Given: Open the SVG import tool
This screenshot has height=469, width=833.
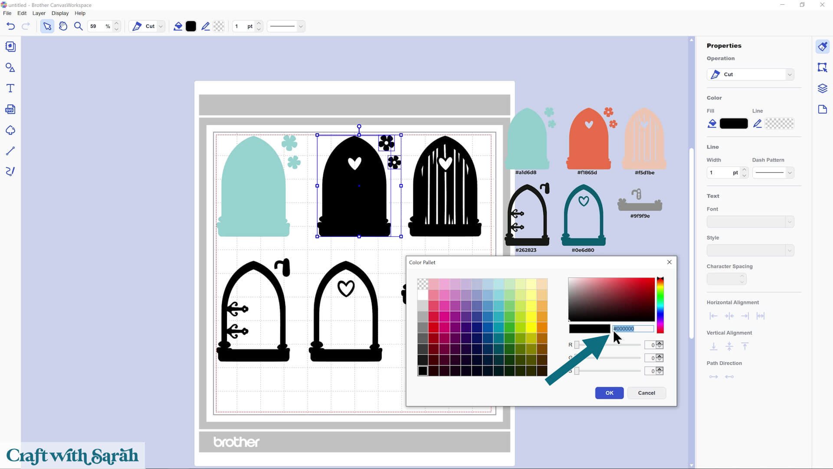Looking at the screenshot, I should [10, 109].
